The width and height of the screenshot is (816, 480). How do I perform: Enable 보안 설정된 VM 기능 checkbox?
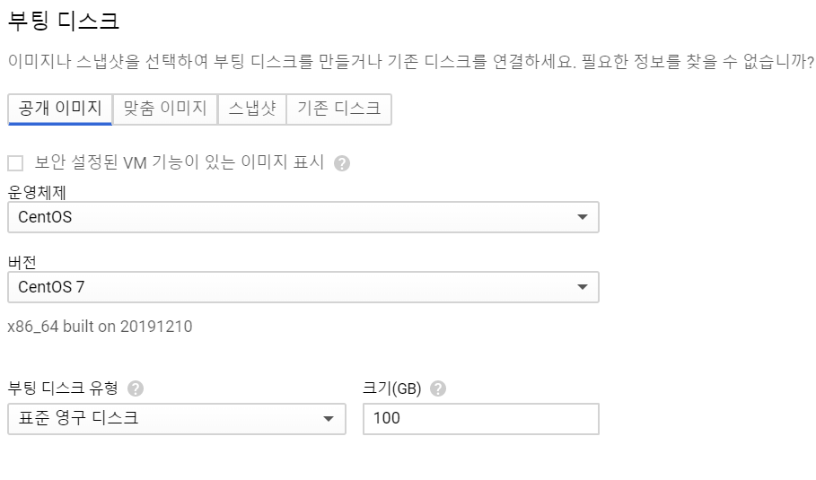point(15,163)
